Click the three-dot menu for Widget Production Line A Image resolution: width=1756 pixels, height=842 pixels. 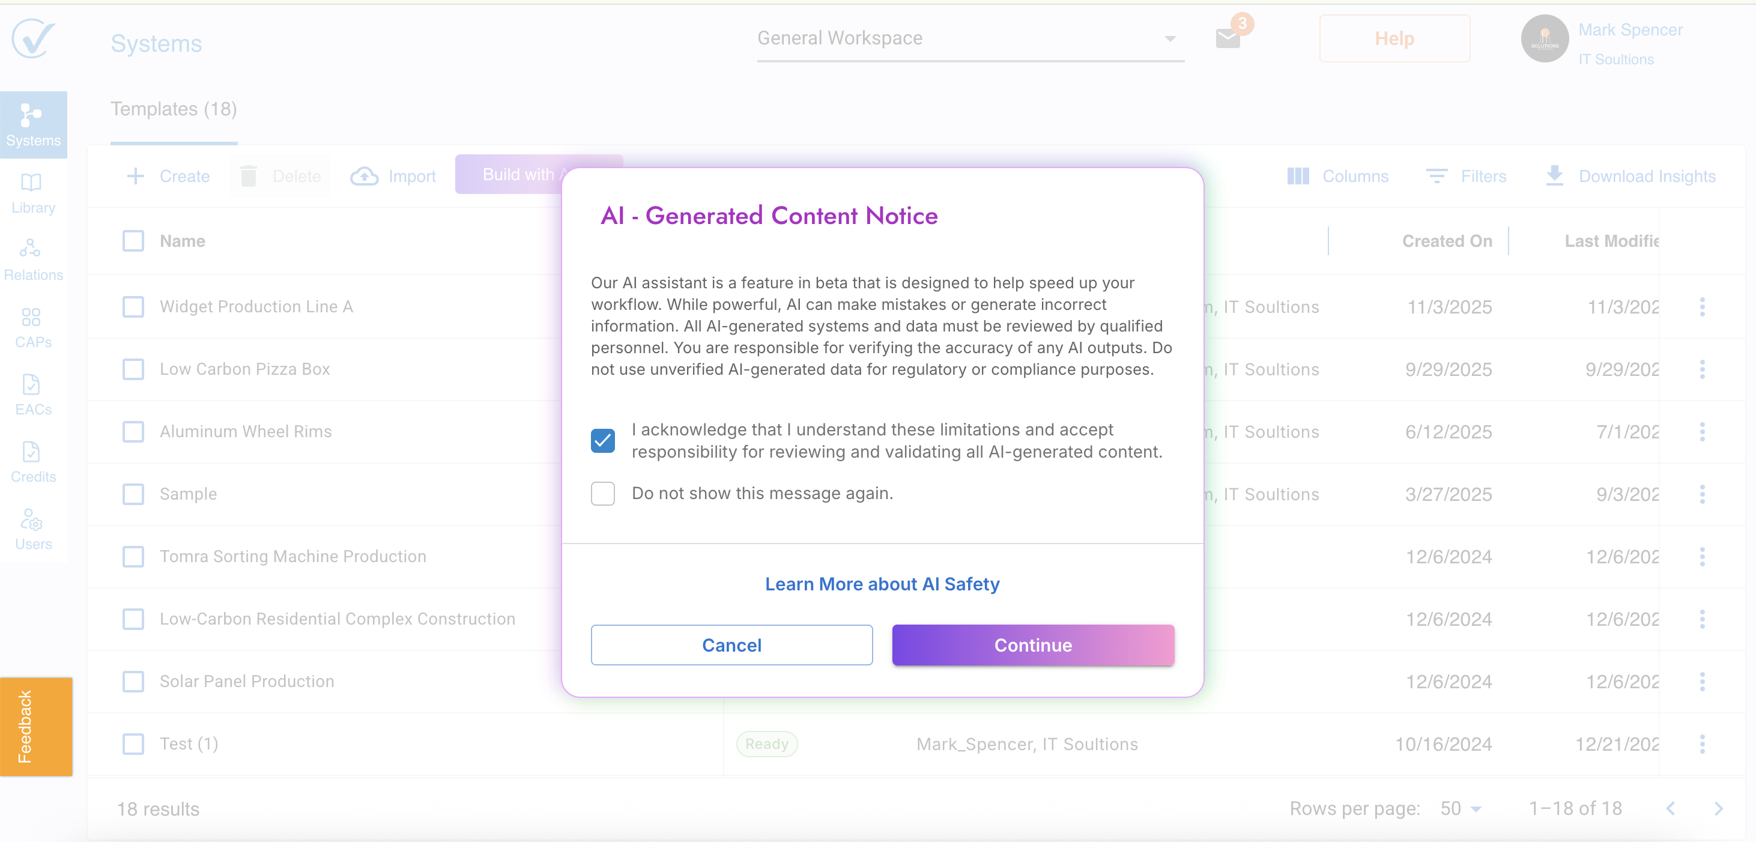pyautogui.click(x=1701, y=307)
